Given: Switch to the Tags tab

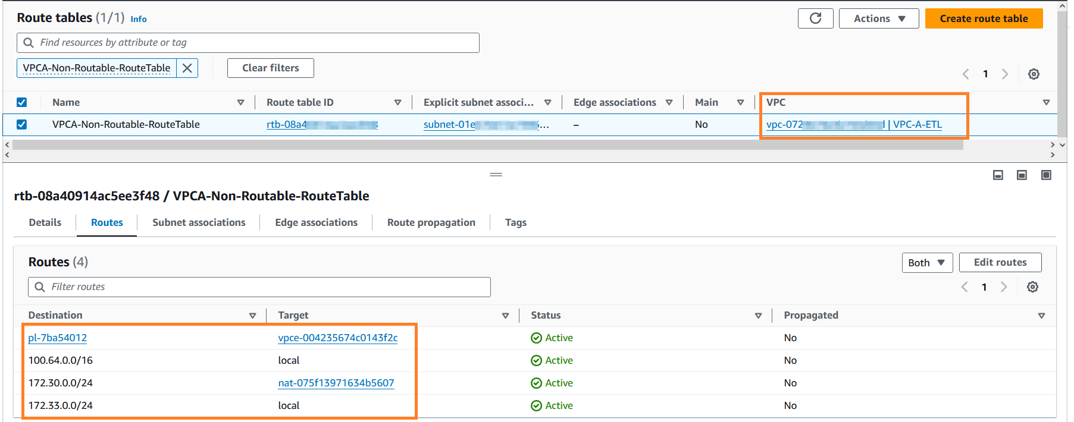Looking at the screenshot, I should point(516,222).
